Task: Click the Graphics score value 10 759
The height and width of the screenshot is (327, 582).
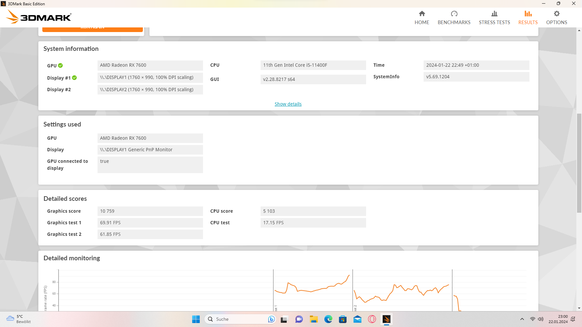Action: [x=150, y=211]
